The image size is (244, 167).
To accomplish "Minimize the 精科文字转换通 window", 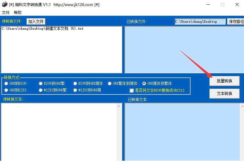I will (x=208, y=4).
